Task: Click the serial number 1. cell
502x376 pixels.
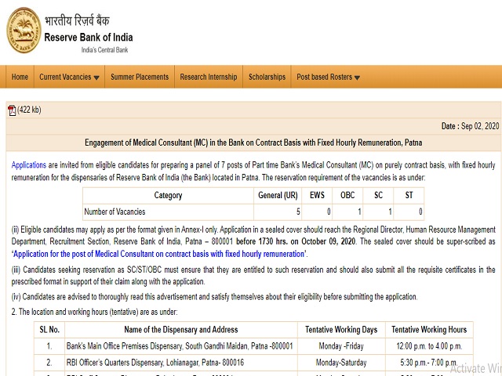Action: 49,346
